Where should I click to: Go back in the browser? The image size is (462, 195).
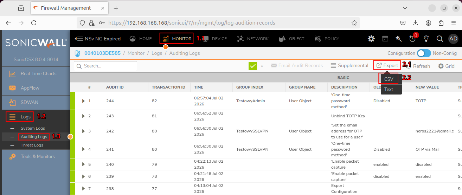tap(8, 23)
